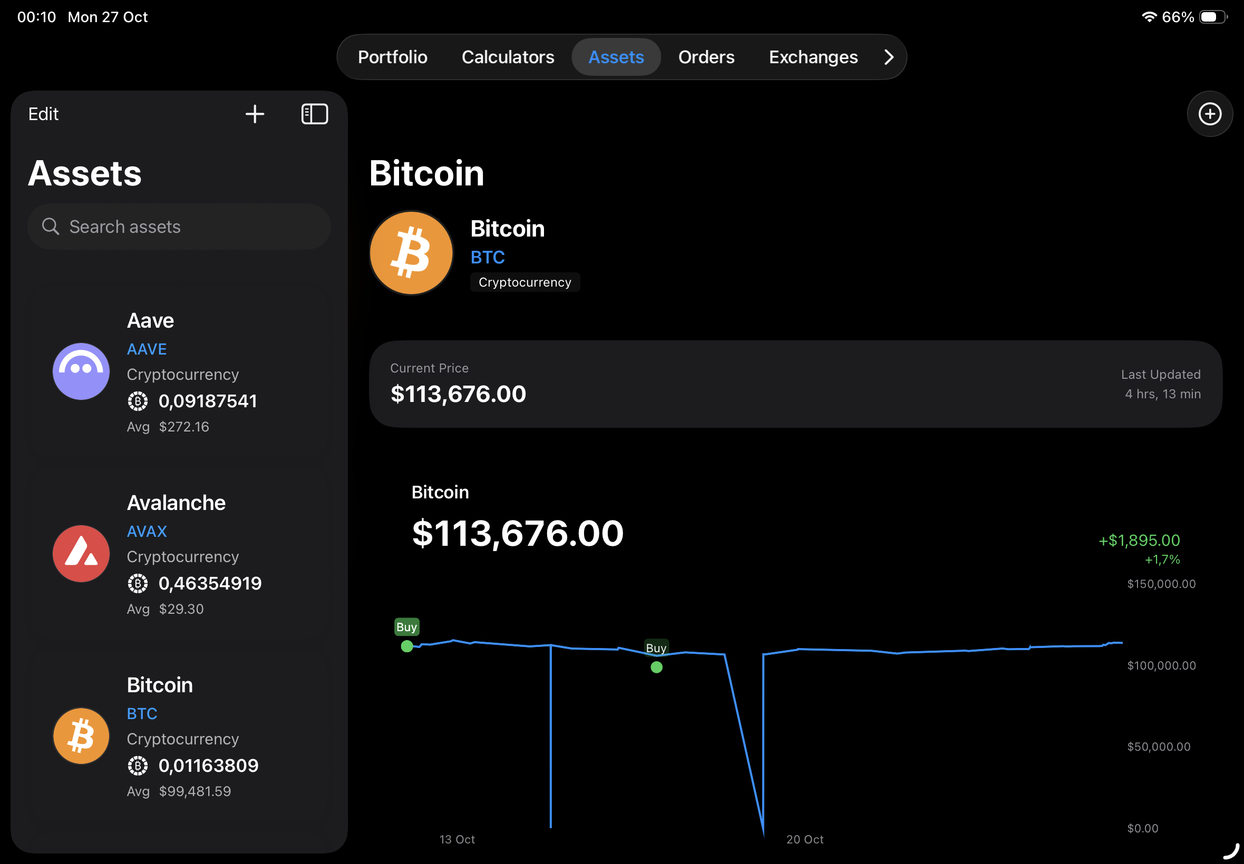Expand more tabs with the right chevron
Viewport: 1244px width, 864px height.
(889, 57)
